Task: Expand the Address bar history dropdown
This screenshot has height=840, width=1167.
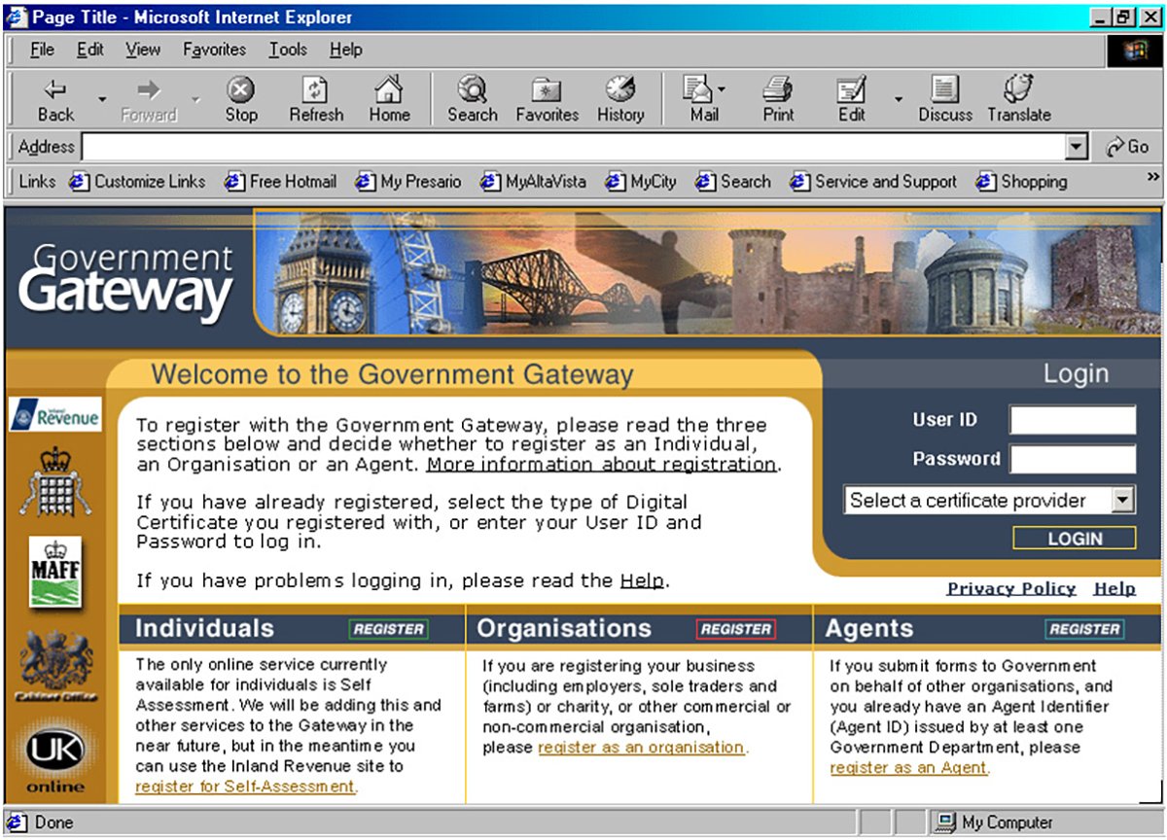Action: click(x=1077, y=146)
